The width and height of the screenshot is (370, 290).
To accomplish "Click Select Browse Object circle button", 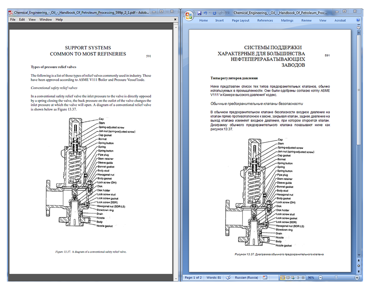I will (x=359, y=266).
